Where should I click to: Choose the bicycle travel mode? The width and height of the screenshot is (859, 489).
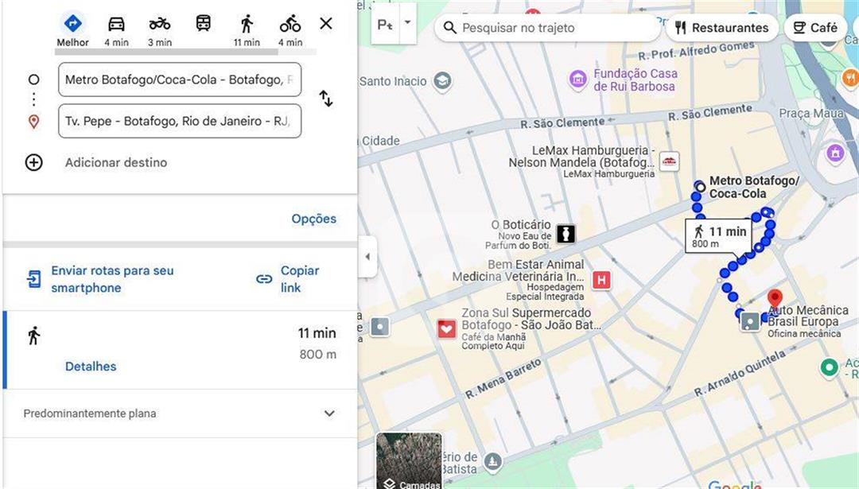click(290, 31)
